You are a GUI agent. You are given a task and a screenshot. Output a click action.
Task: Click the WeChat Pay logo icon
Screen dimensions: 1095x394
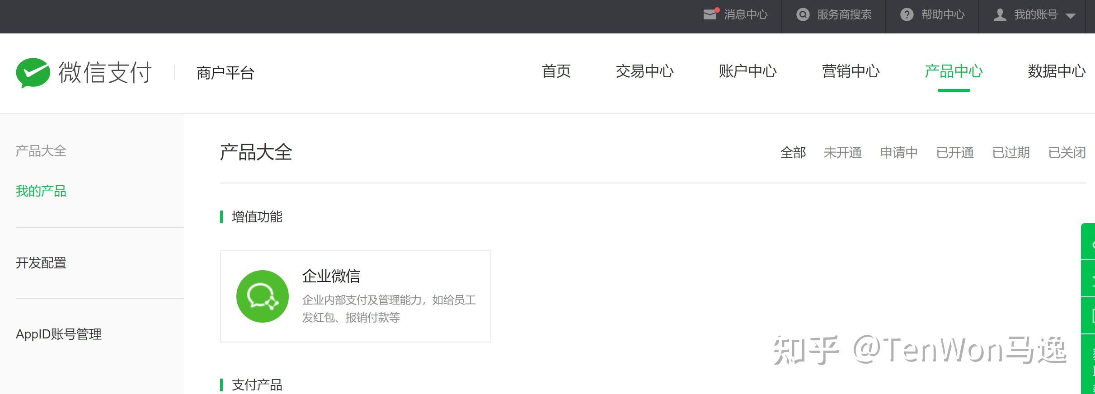[33, 72]
